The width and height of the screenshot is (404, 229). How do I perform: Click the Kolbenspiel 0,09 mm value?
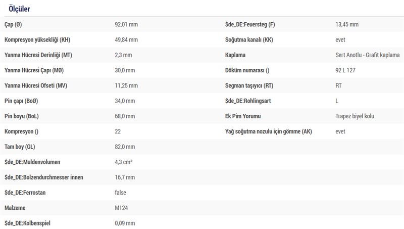(x=125, y=223)
